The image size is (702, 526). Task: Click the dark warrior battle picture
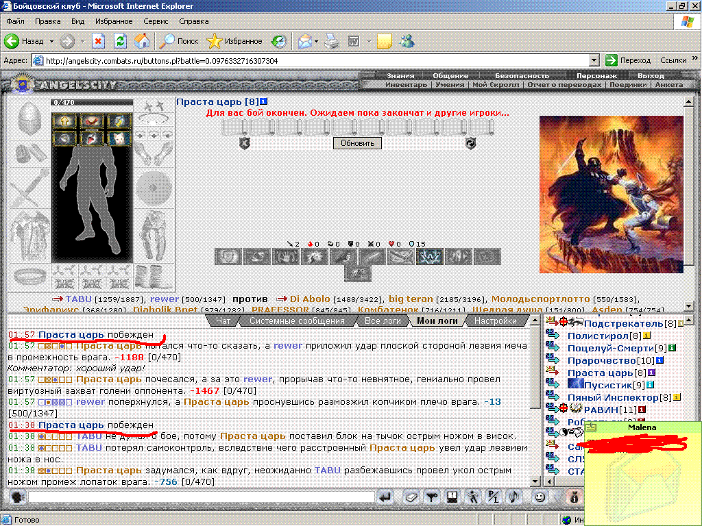(x=611, y=195)
